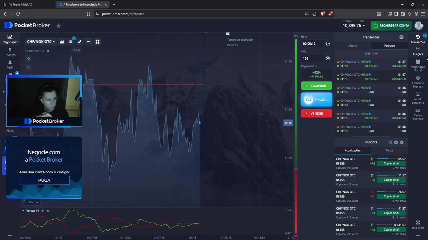The width and height of the screenshot is (428, 240).
Task: Favorite Pocket Broker with the header star icon
Action: pos(59,25)
